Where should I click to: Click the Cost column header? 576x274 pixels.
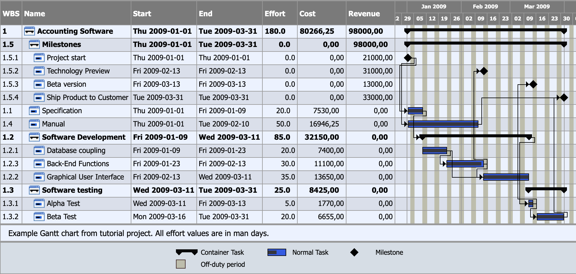point(322,14)
